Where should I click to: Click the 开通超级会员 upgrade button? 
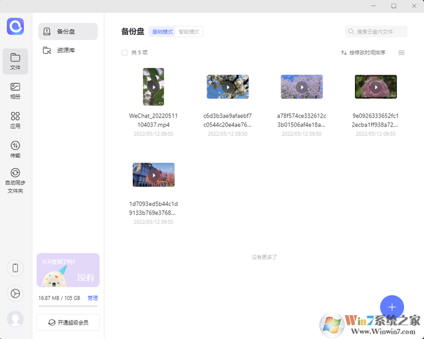pyautogui.click(x=68, y=322)
